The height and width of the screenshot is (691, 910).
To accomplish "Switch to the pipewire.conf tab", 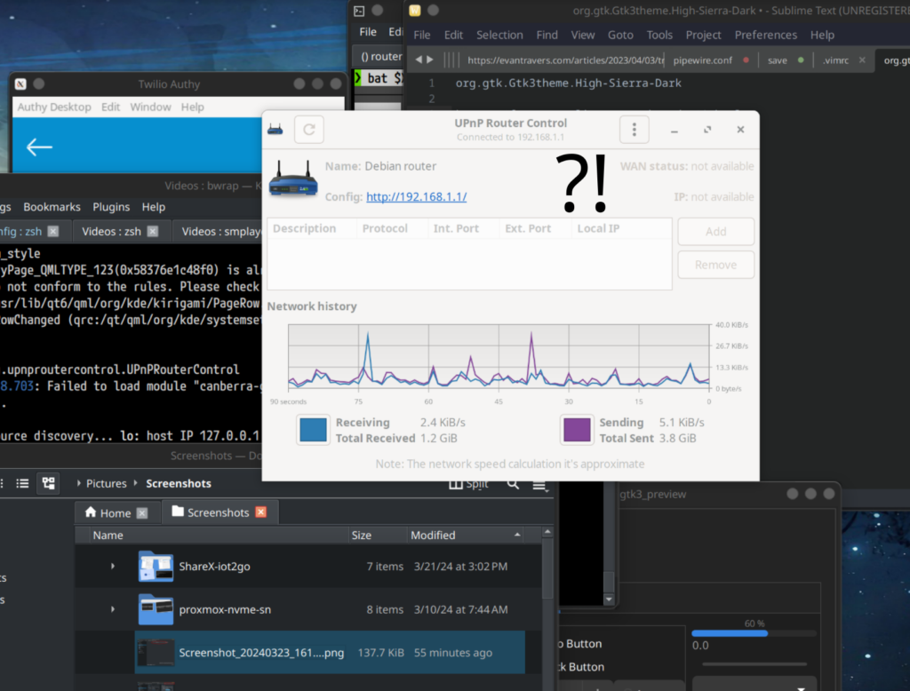I will click(702, 60).
